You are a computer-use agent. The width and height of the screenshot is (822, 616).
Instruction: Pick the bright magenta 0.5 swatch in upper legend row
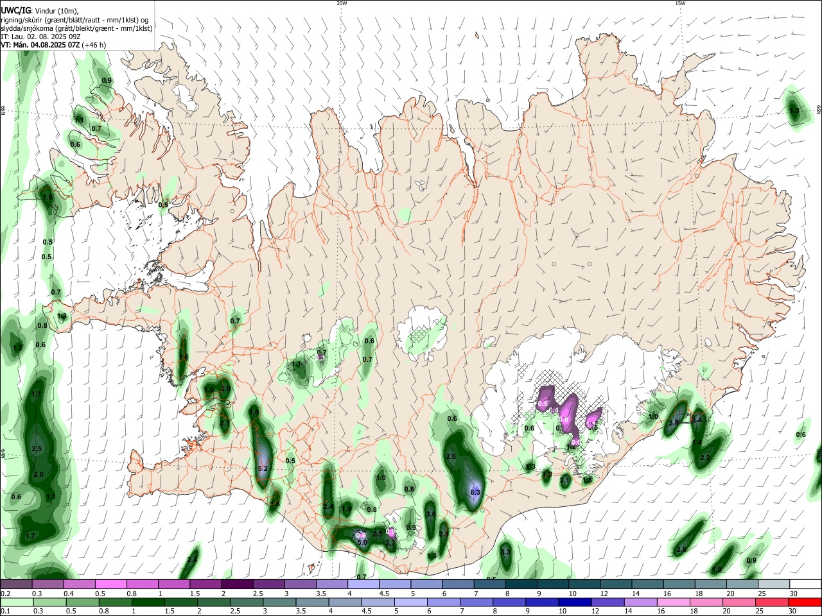point(110,584)
